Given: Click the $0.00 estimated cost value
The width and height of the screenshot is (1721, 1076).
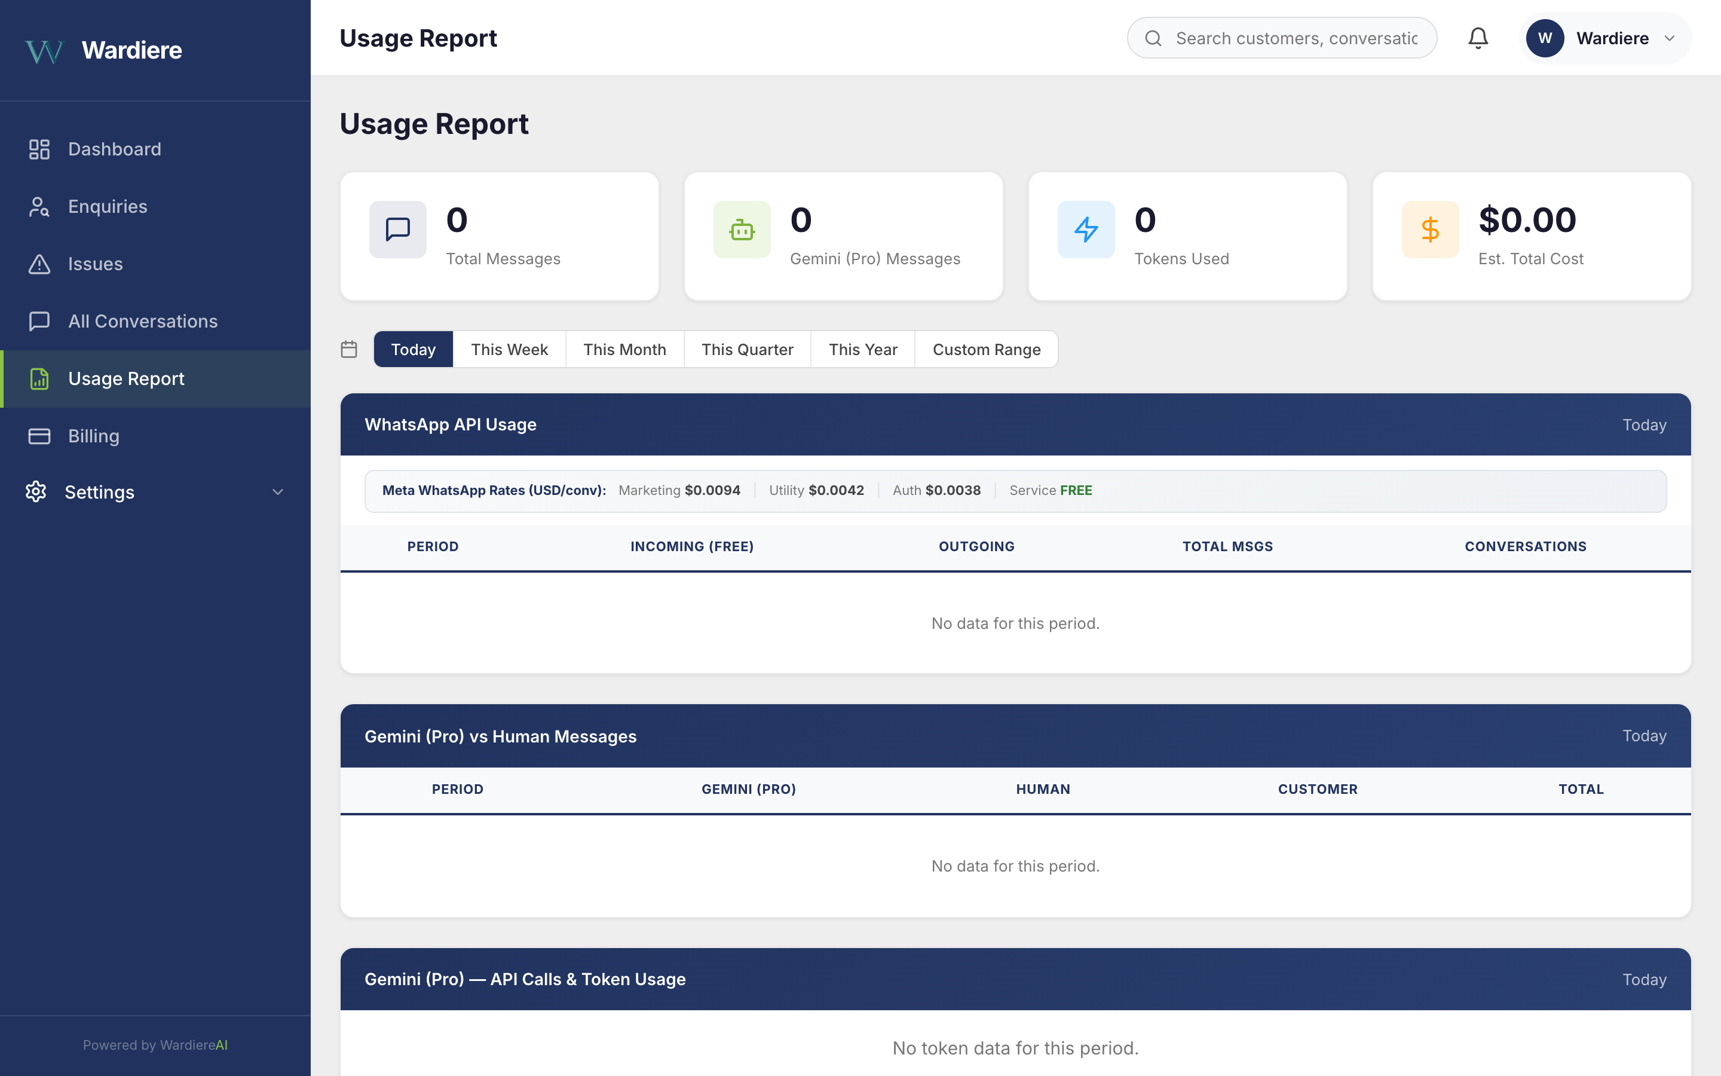Looking at the screenshot, I should click(1527, 220).
